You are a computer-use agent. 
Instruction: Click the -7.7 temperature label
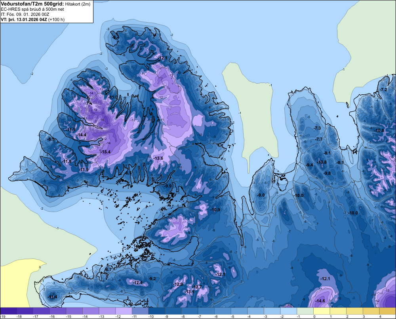point(319,139)
